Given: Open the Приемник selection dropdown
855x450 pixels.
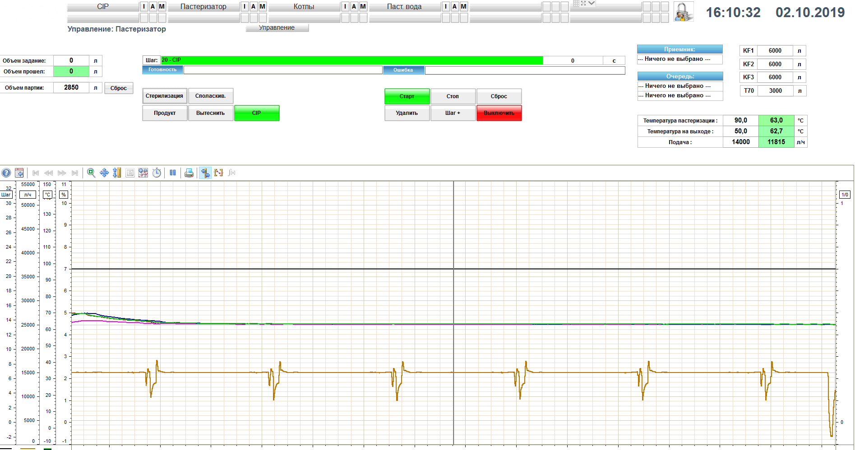Looking at the screenshot, I should (679, 59).
